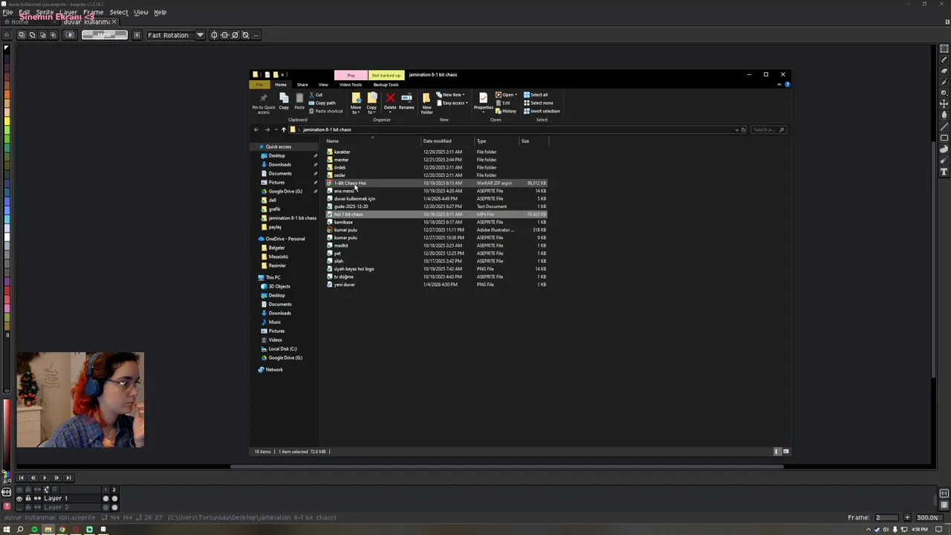Click the Mask color button in Aseprite
Screen dimensions: 951x535
point(104,35)
